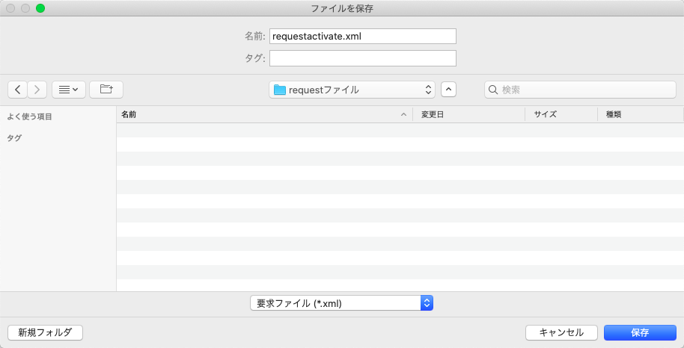Screen dimensions: 684x348
Task: Sort by the サイズ column header
Action: pyautogui.click(x=561, y=114)
